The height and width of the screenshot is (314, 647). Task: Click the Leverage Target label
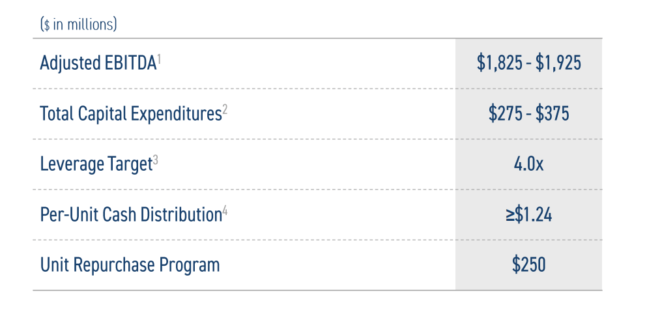96,164
